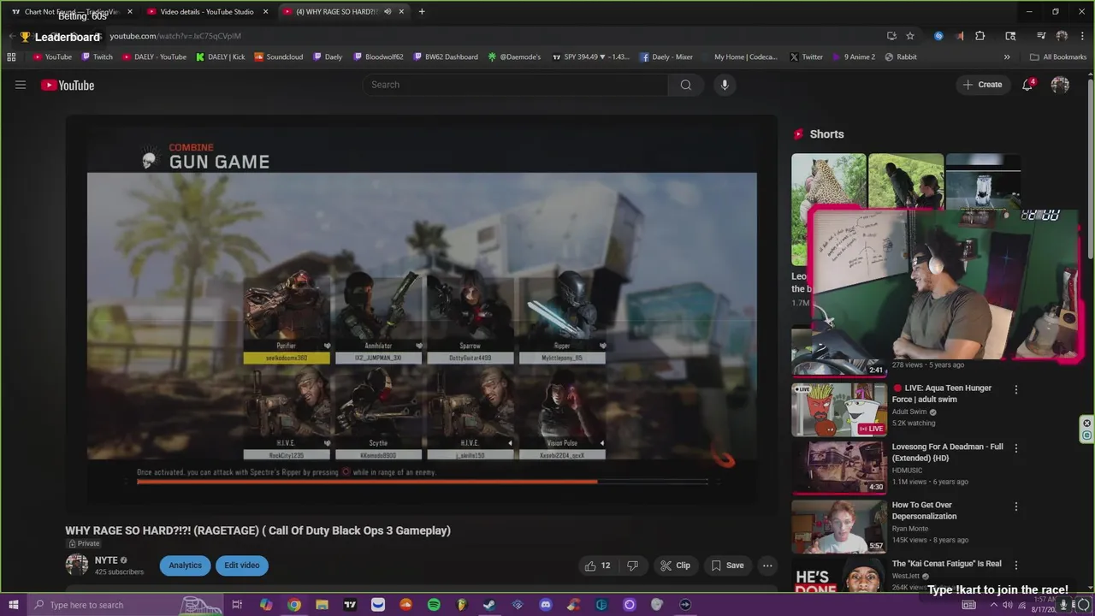Screen dimensions: 1095x616
Task: Open the DAELY | Kick bookmark
Action: tap(220, 56)
